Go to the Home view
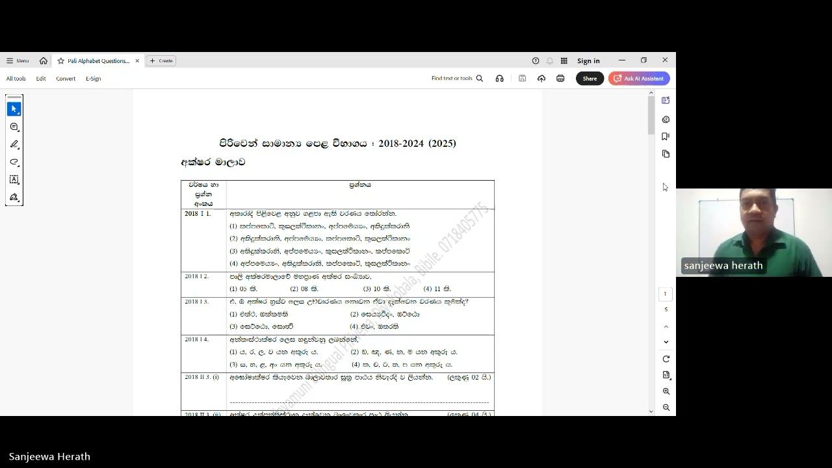The width and height of the screenshot is (832, 468). (44, 60)
